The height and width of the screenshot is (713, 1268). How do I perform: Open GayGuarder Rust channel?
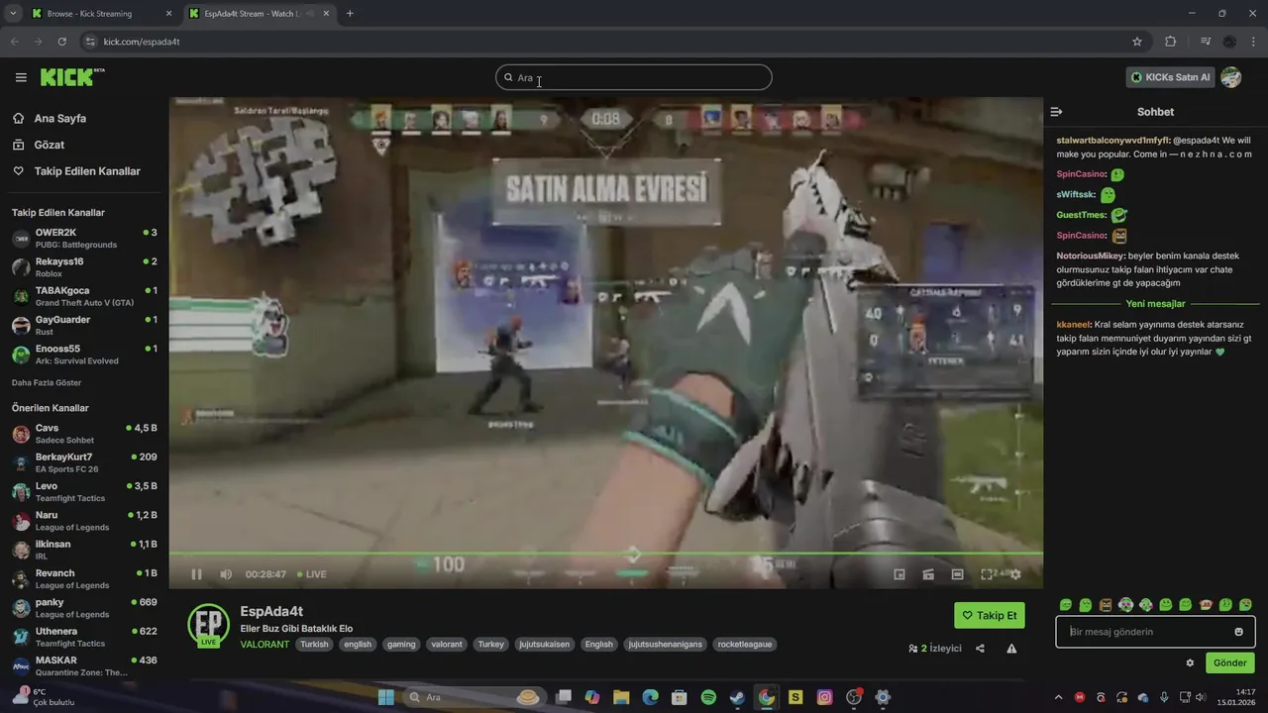(84, 326)
